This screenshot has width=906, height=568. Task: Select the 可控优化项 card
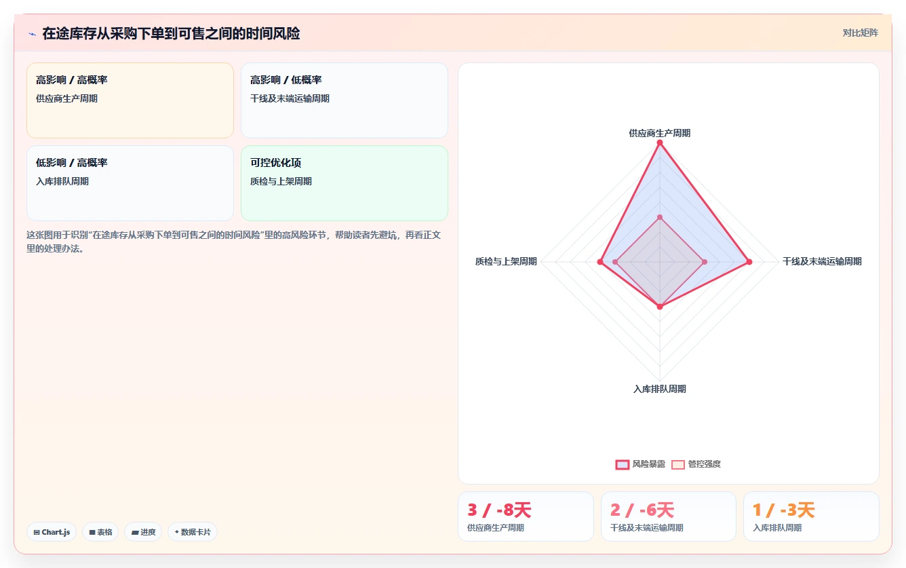coord(344,183)
